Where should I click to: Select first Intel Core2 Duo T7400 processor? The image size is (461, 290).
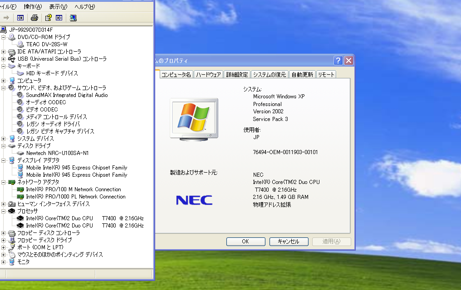click(85, 218)
